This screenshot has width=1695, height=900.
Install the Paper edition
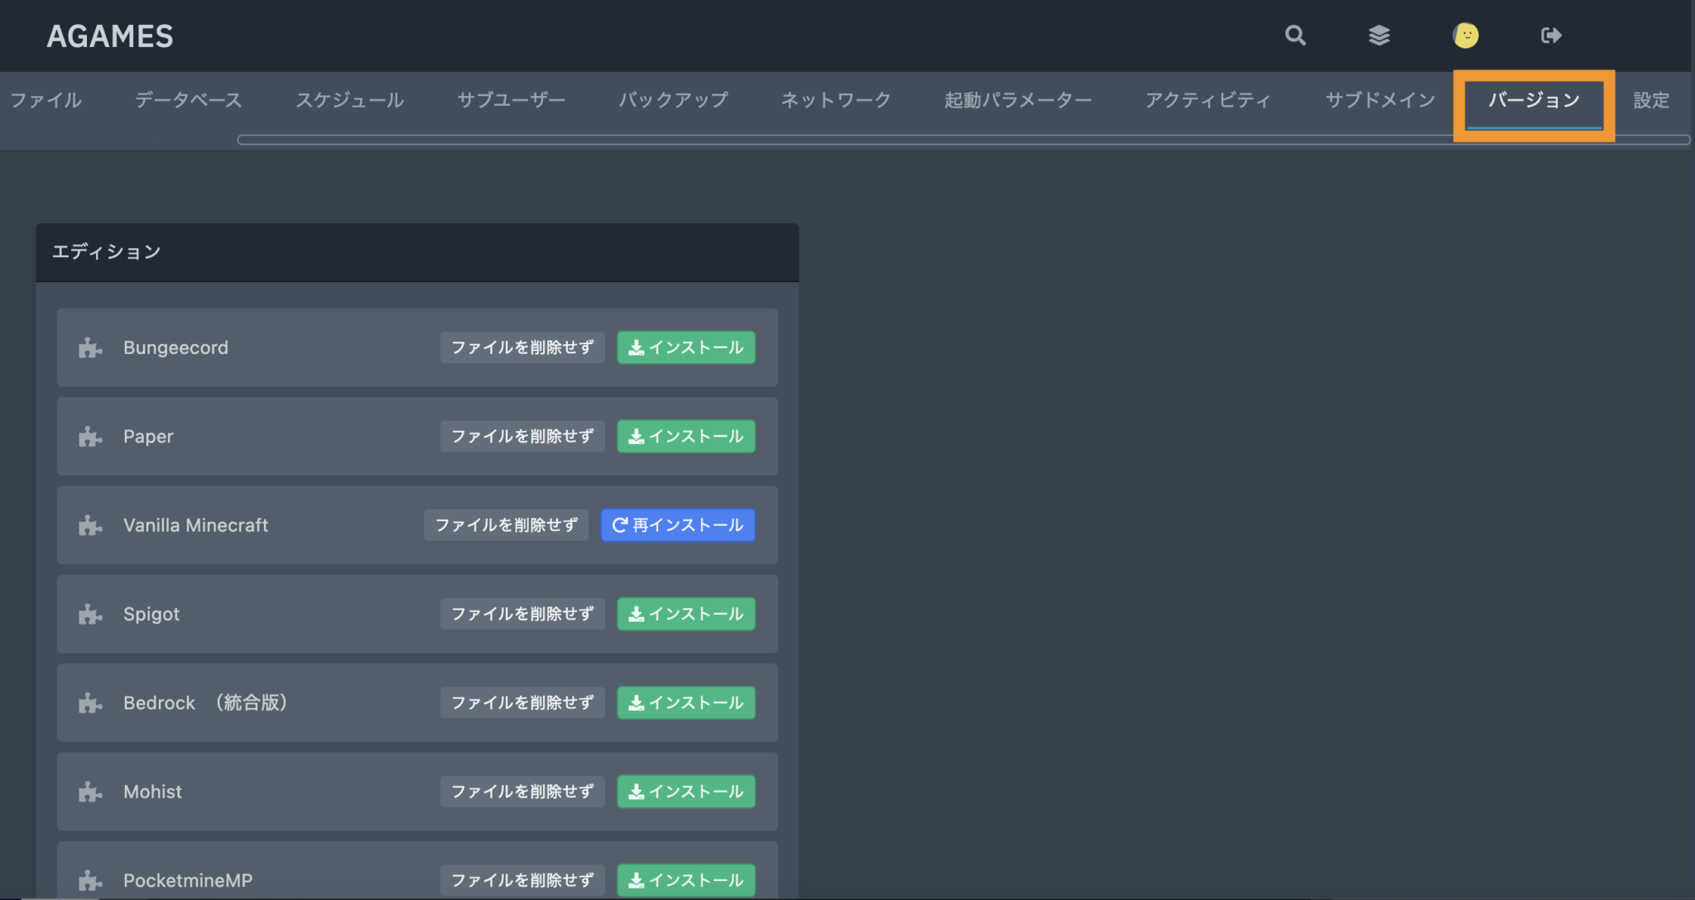click(x=685, y=436)
